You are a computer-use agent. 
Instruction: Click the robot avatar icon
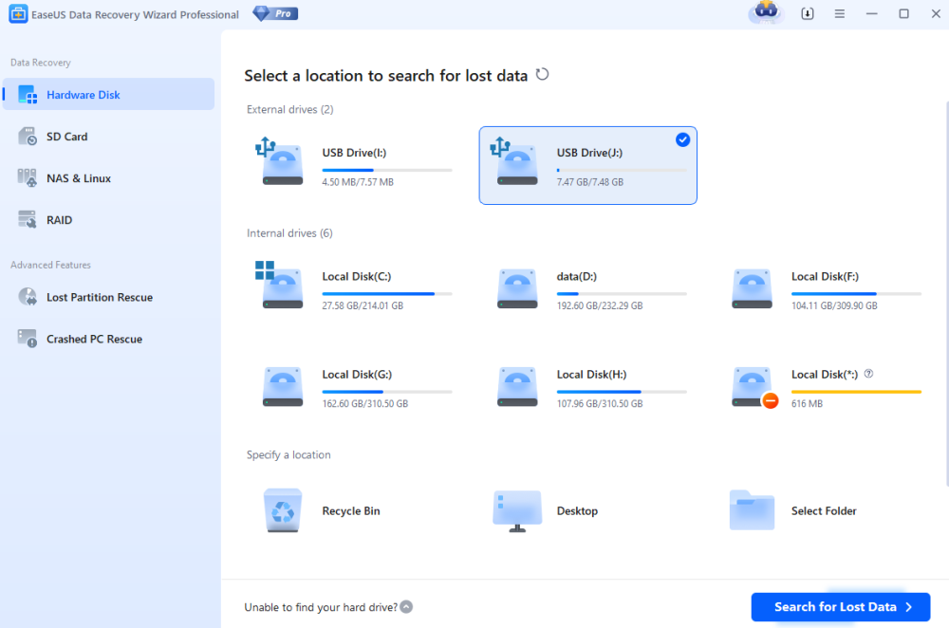click(x=765, y=13)
